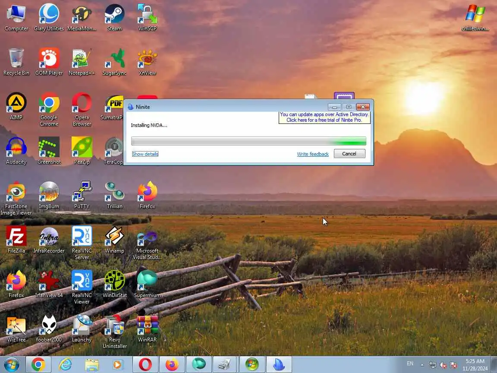The width and height of the screenshot is (497, 373).
Task: Select the chilledwindows desktop icon
Action: point(475,17)
